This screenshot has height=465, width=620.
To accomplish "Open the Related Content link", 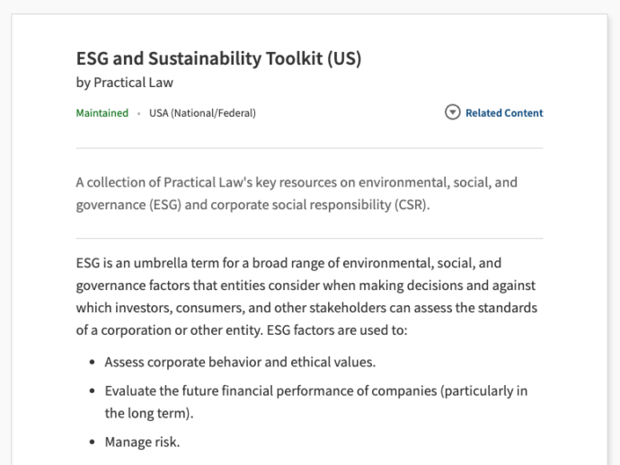I will pyautogui.click(x=504, y=113).
